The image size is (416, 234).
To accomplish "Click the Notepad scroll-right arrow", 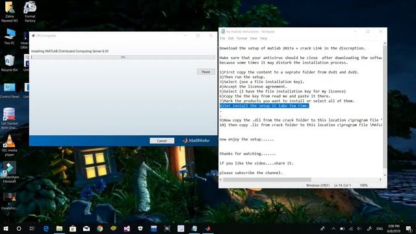I will point(380,179).
